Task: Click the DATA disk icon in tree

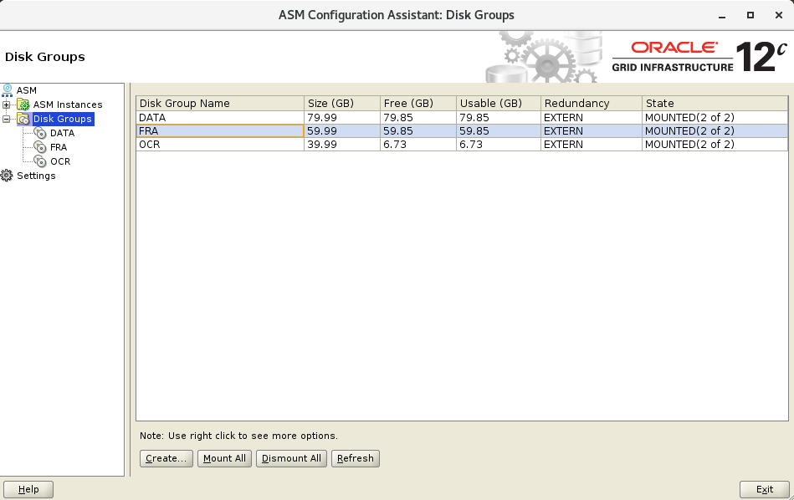Action: (40, 133)
